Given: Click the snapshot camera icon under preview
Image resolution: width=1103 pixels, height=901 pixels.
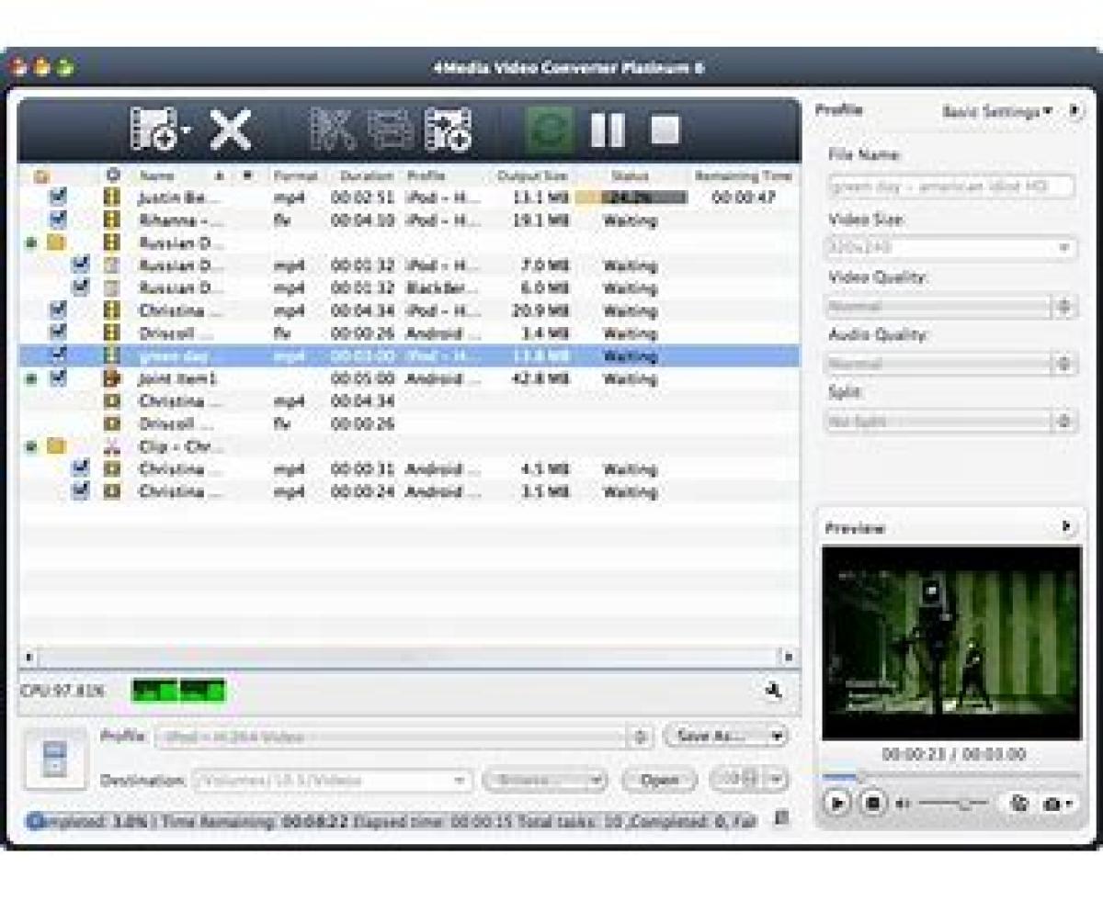Looking at the screenshot, I should 1052,804.
